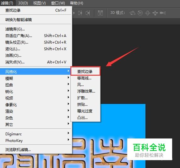Image resolution: width=180 pixels, height=168 pixels.
Task: Select 浮雕效果... emboss filter
Action: pos(85,91)
